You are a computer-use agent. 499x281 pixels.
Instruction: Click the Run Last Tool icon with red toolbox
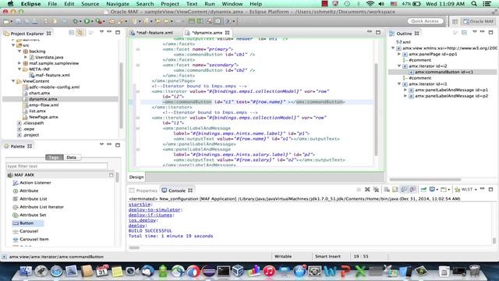coord(99,21)
